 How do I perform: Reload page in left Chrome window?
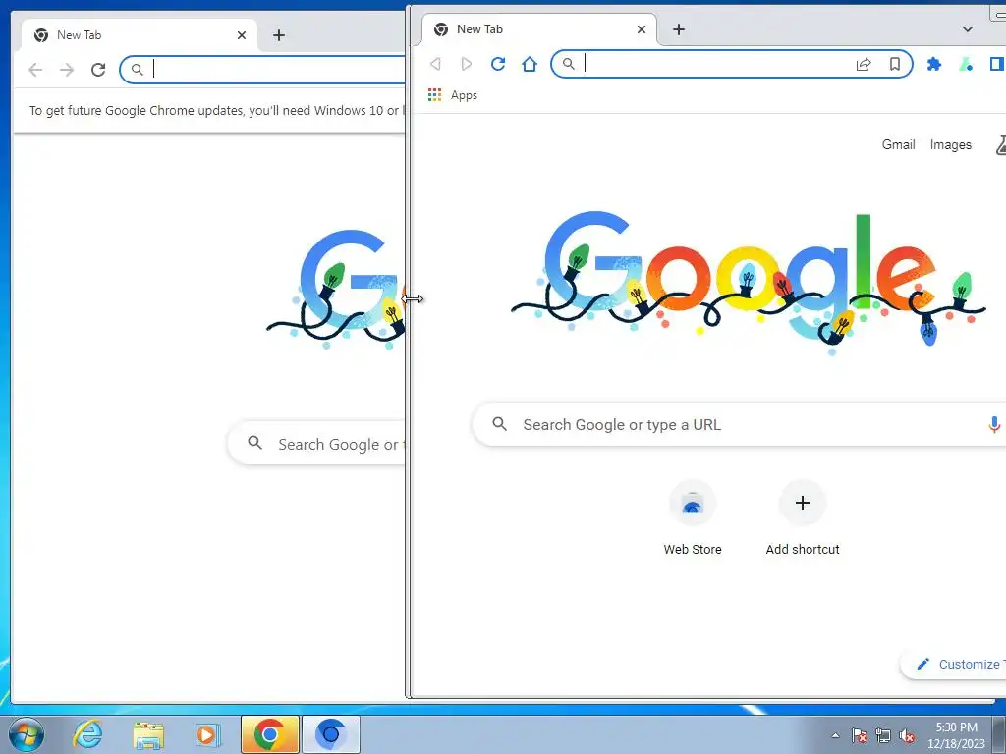tap(98, 70)
